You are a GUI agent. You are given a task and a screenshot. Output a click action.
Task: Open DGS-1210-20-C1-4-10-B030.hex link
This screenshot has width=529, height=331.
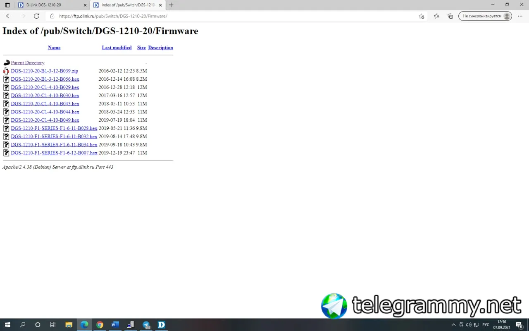click(x=45, y=96)
